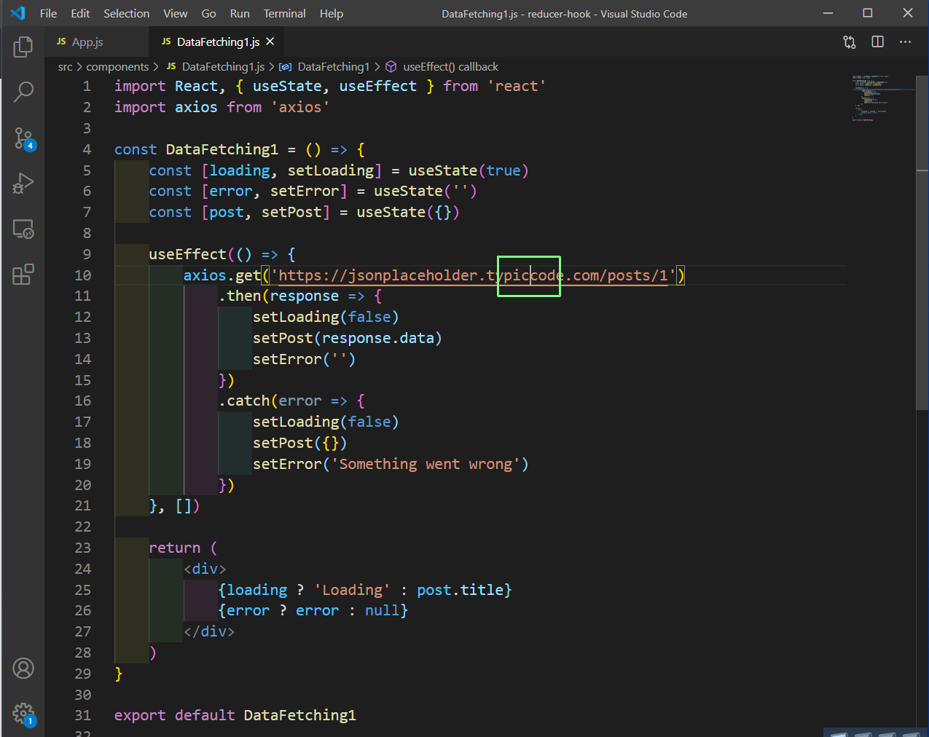Click '.catch' on line 16
The width and height of the screenshot is (929, 737).
coord(244,401)
